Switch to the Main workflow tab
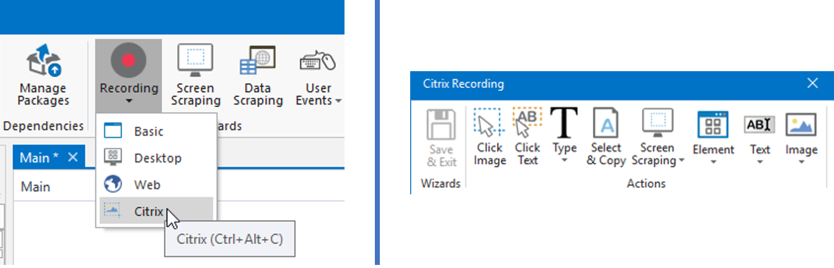The width and height of the screenshot is (834, 268). coord(39,158)
